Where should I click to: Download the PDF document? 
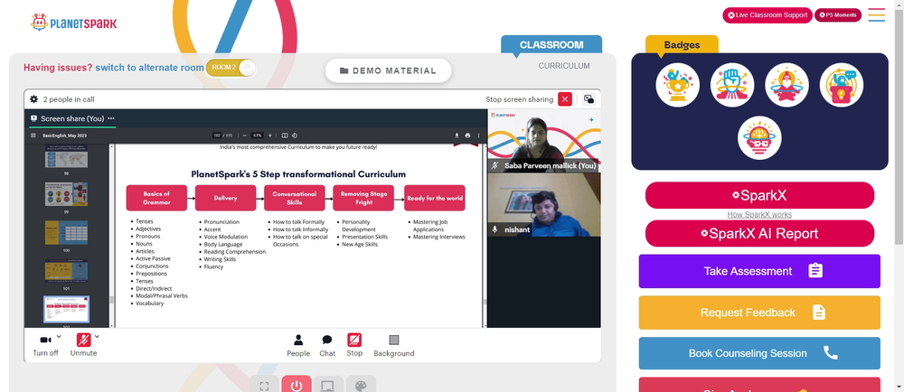(x=457, y=135)
